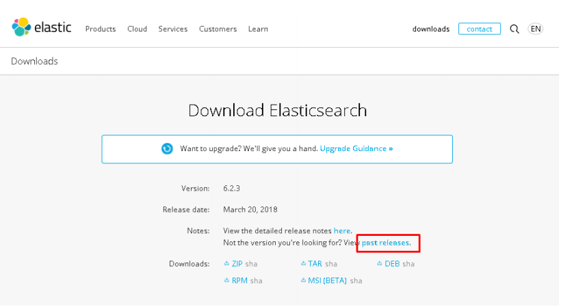Click download icon beside RPM

226,280
